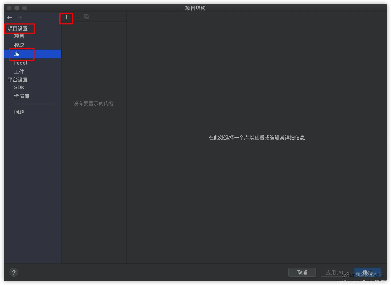Expand the 平台设置 section

17,80
